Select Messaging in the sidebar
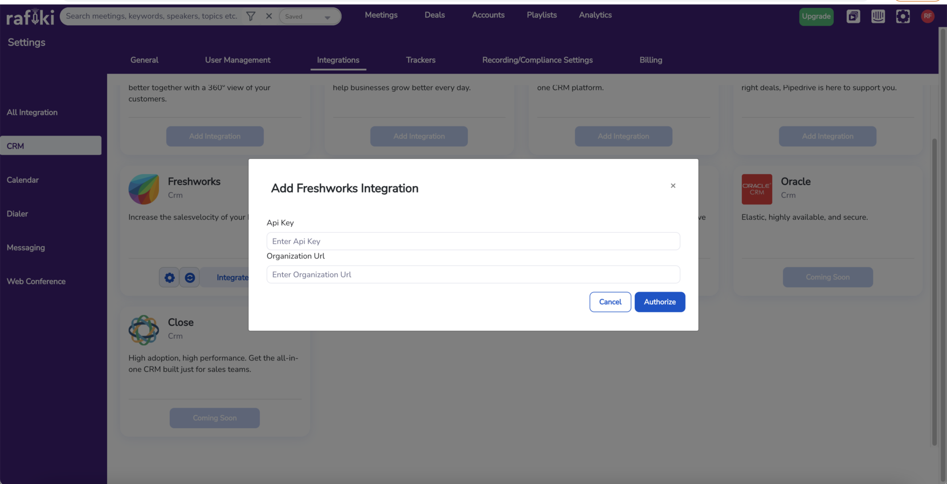947x484 pixels. 26,248
